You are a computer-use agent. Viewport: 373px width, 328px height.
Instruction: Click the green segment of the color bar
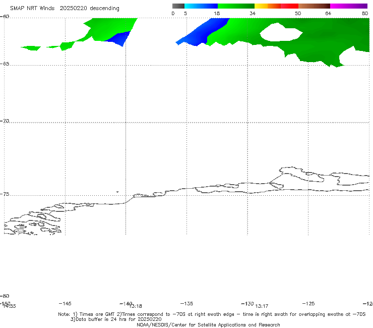pos(236,6)
